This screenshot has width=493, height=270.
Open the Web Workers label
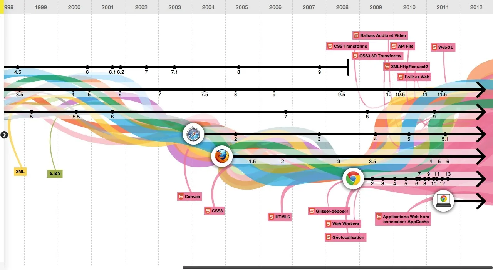point(343,224)
